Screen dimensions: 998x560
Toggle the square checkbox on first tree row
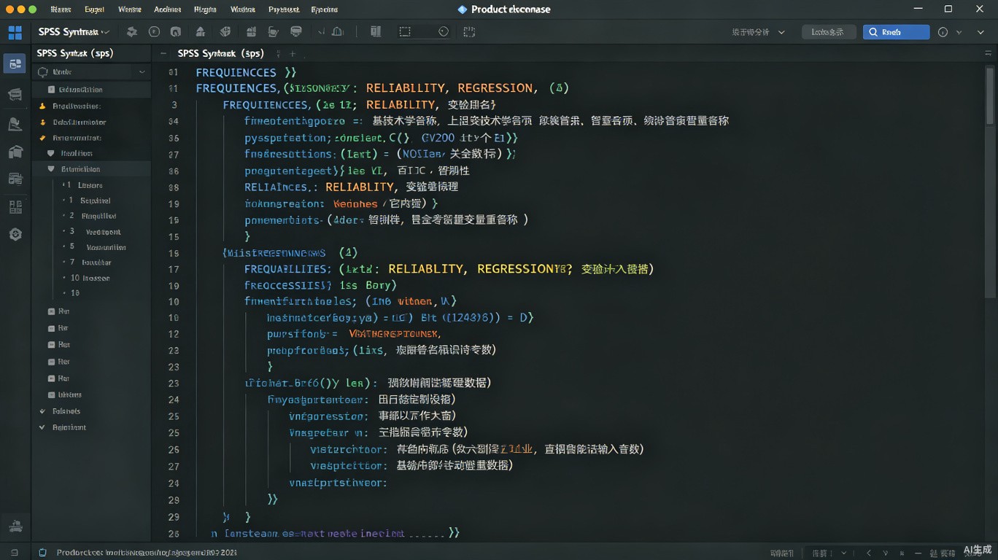click(x=51, y=90)
